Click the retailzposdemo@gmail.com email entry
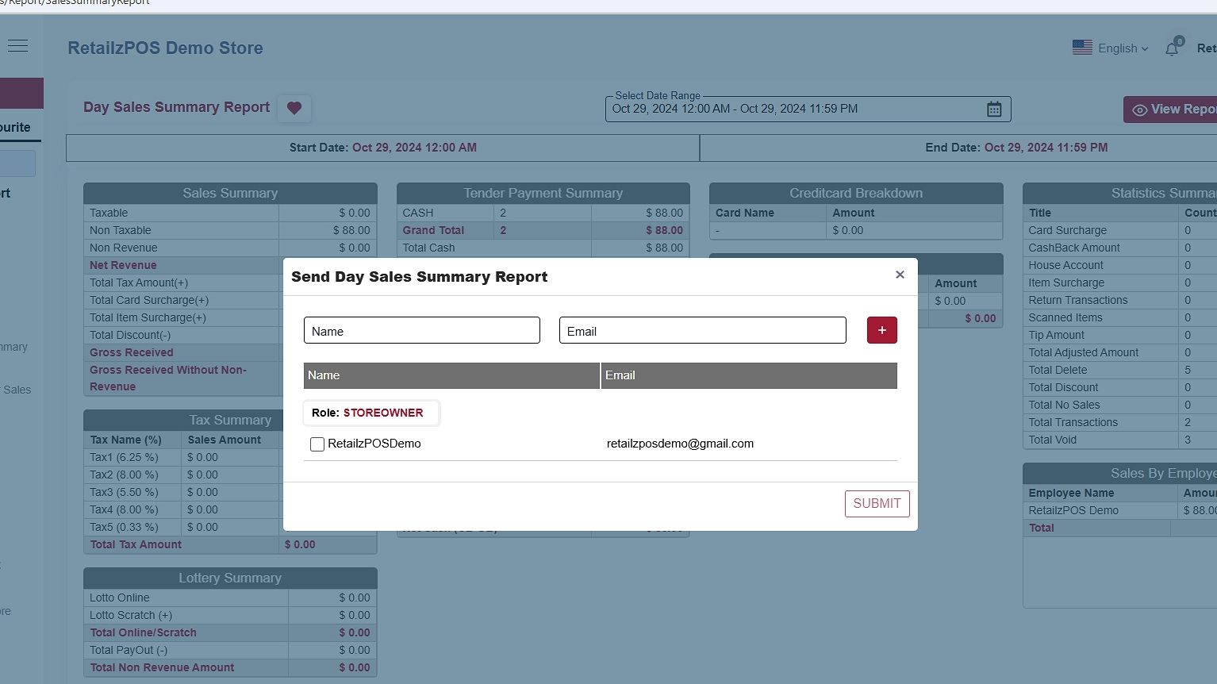 tap(680, 444)
